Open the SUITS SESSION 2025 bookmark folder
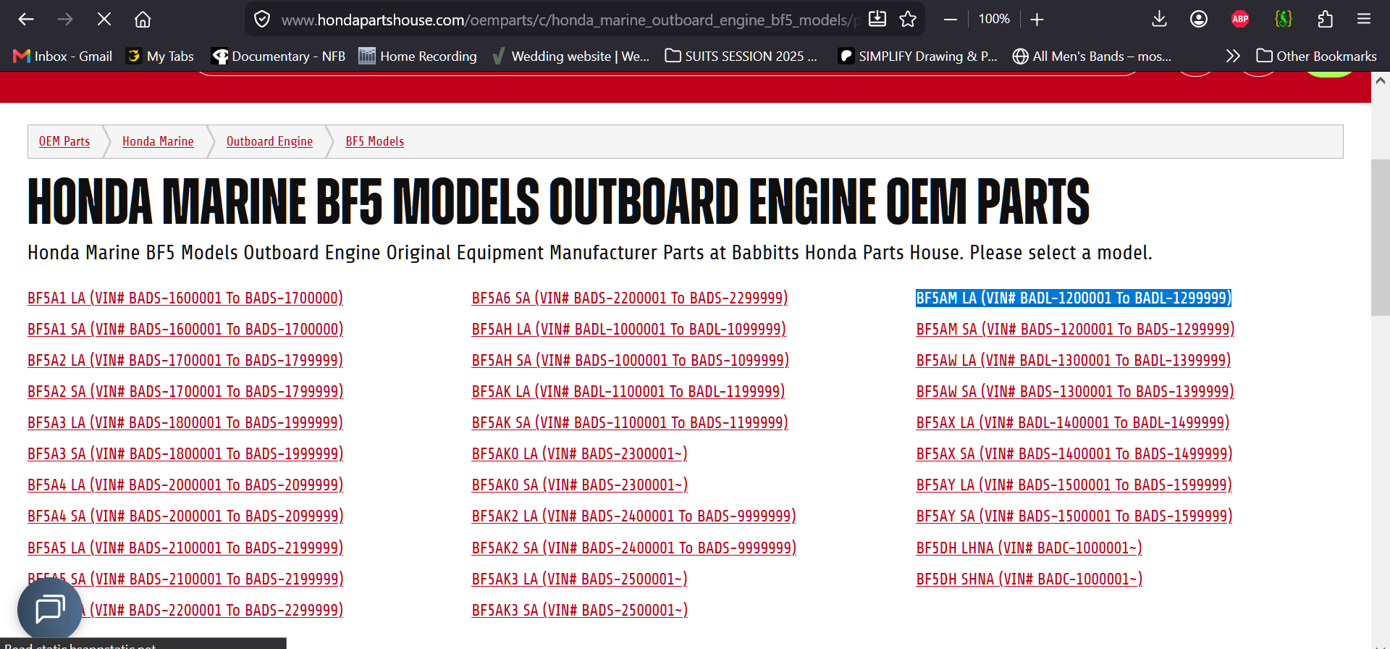The image size is (1390, 649). click(x=741, y=56)
